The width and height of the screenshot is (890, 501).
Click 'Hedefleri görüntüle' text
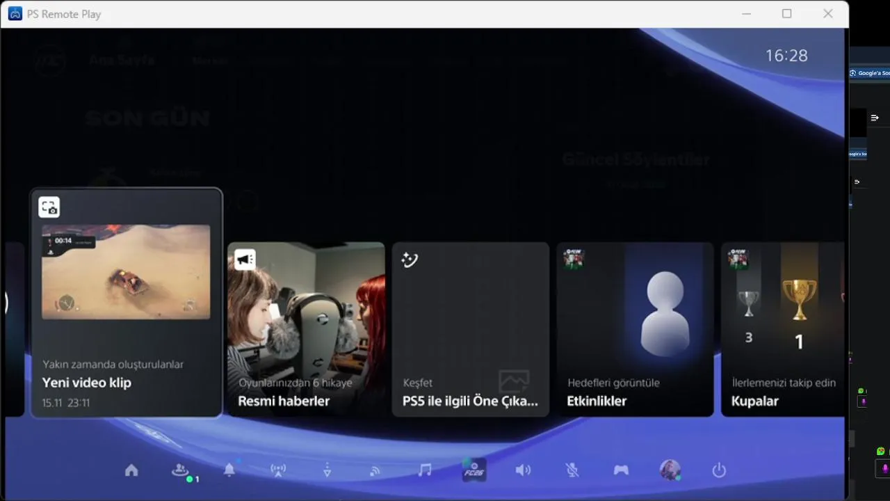[614, 383]
